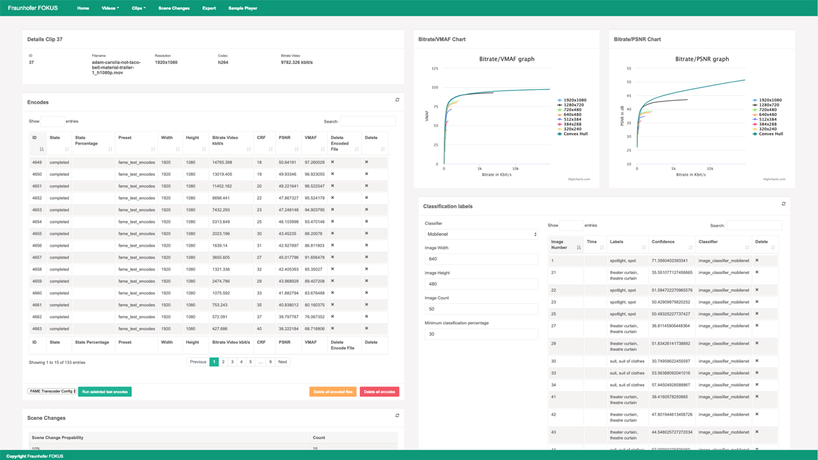Sort encodes table by CRF column

click(264, 143)
